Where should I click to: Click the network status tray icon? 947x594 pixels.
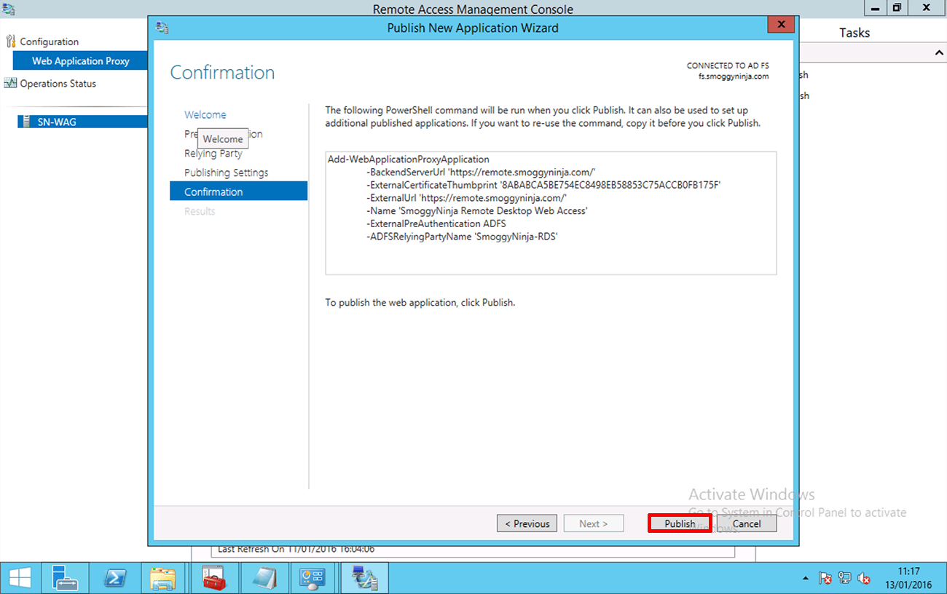845,579
